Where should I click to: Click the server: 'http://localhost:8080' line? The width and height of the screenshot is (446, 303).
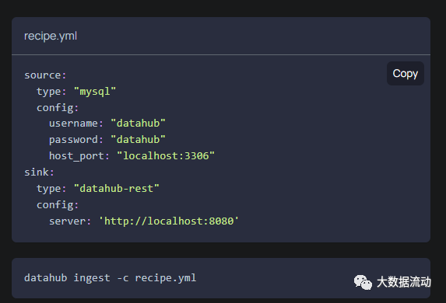click(144, 221)
